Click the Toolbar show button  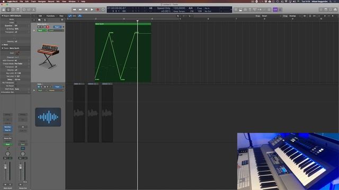coord(18,9)
